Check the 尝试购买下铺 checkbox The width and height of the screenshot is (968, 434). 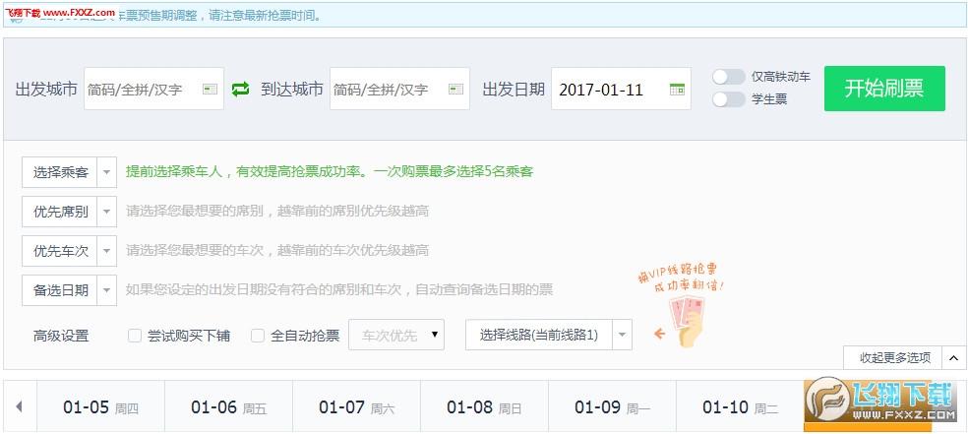point(135,336)
